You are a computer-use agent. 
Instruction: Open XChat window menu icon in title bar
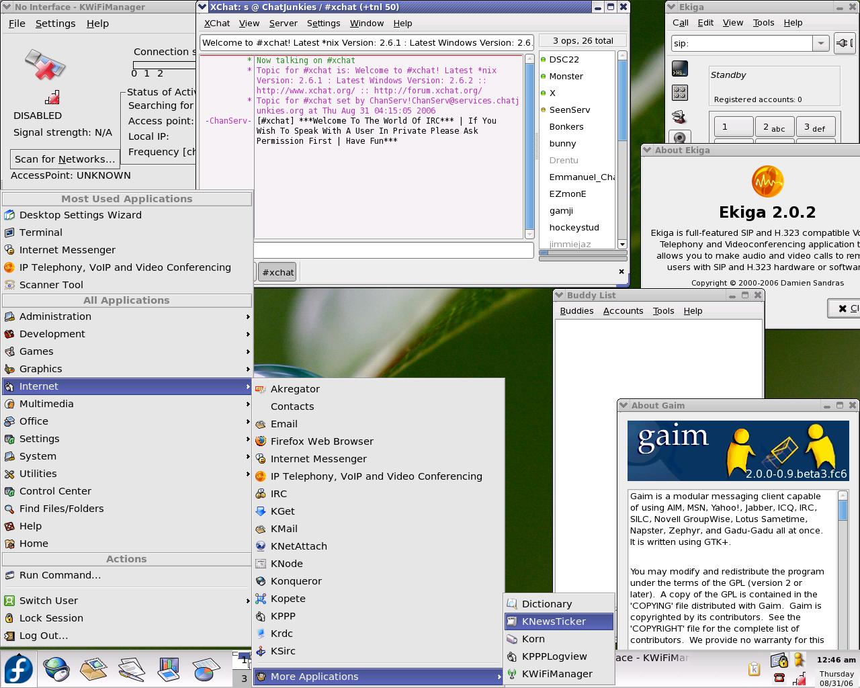(203, 7)
